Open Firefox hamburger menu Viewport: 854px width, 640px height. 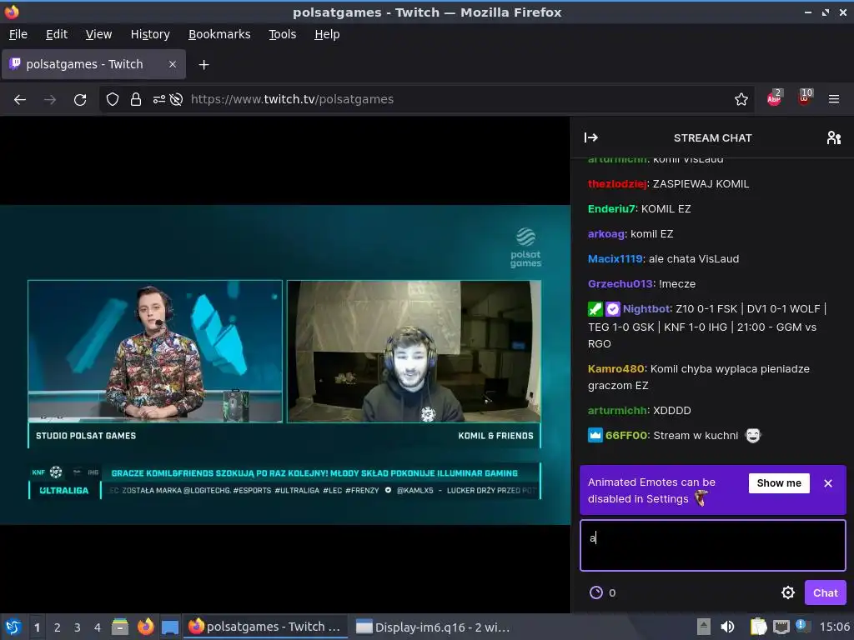pyautogui.click(x=834, y=100)
